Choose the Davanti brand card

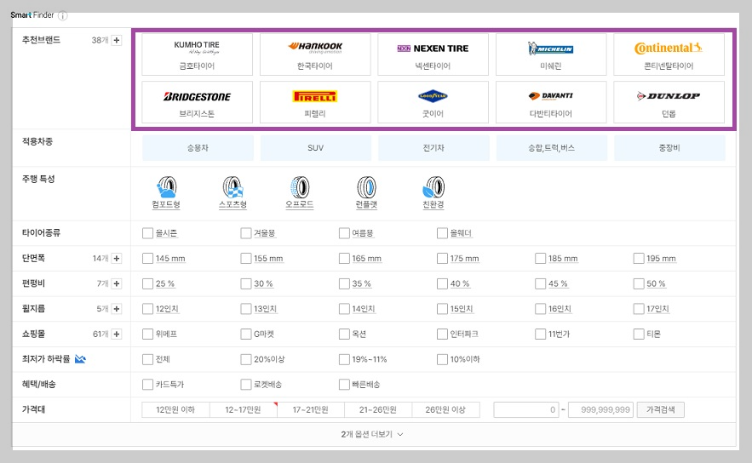551,102
